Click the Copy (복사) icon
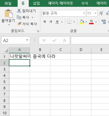Image resolution: width=109 pixels, height=116 pixels. click(19, 17)
